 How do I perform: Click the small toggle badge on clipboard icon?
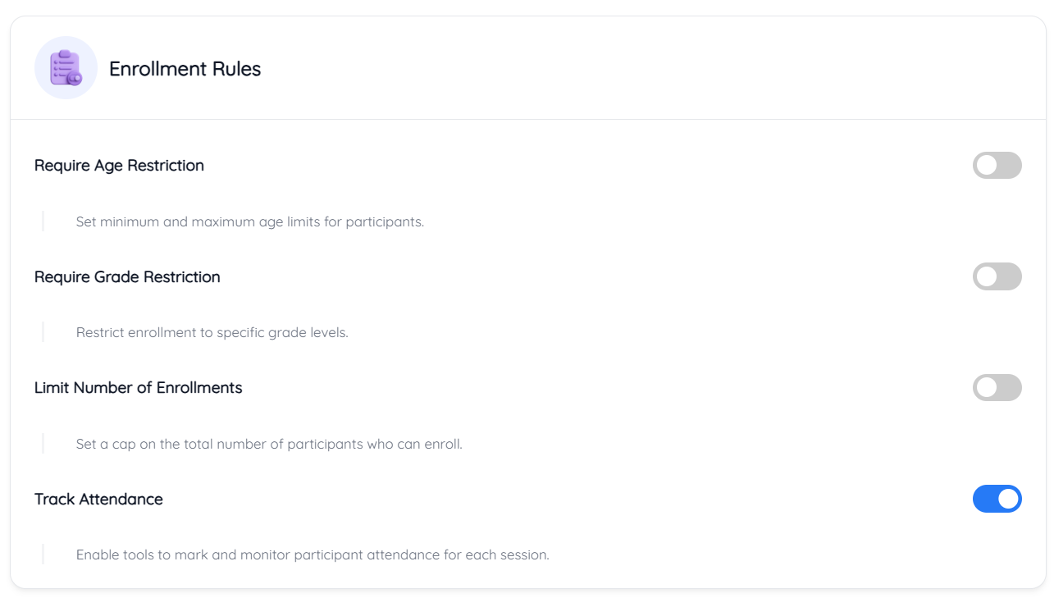[x=75, y=79]
